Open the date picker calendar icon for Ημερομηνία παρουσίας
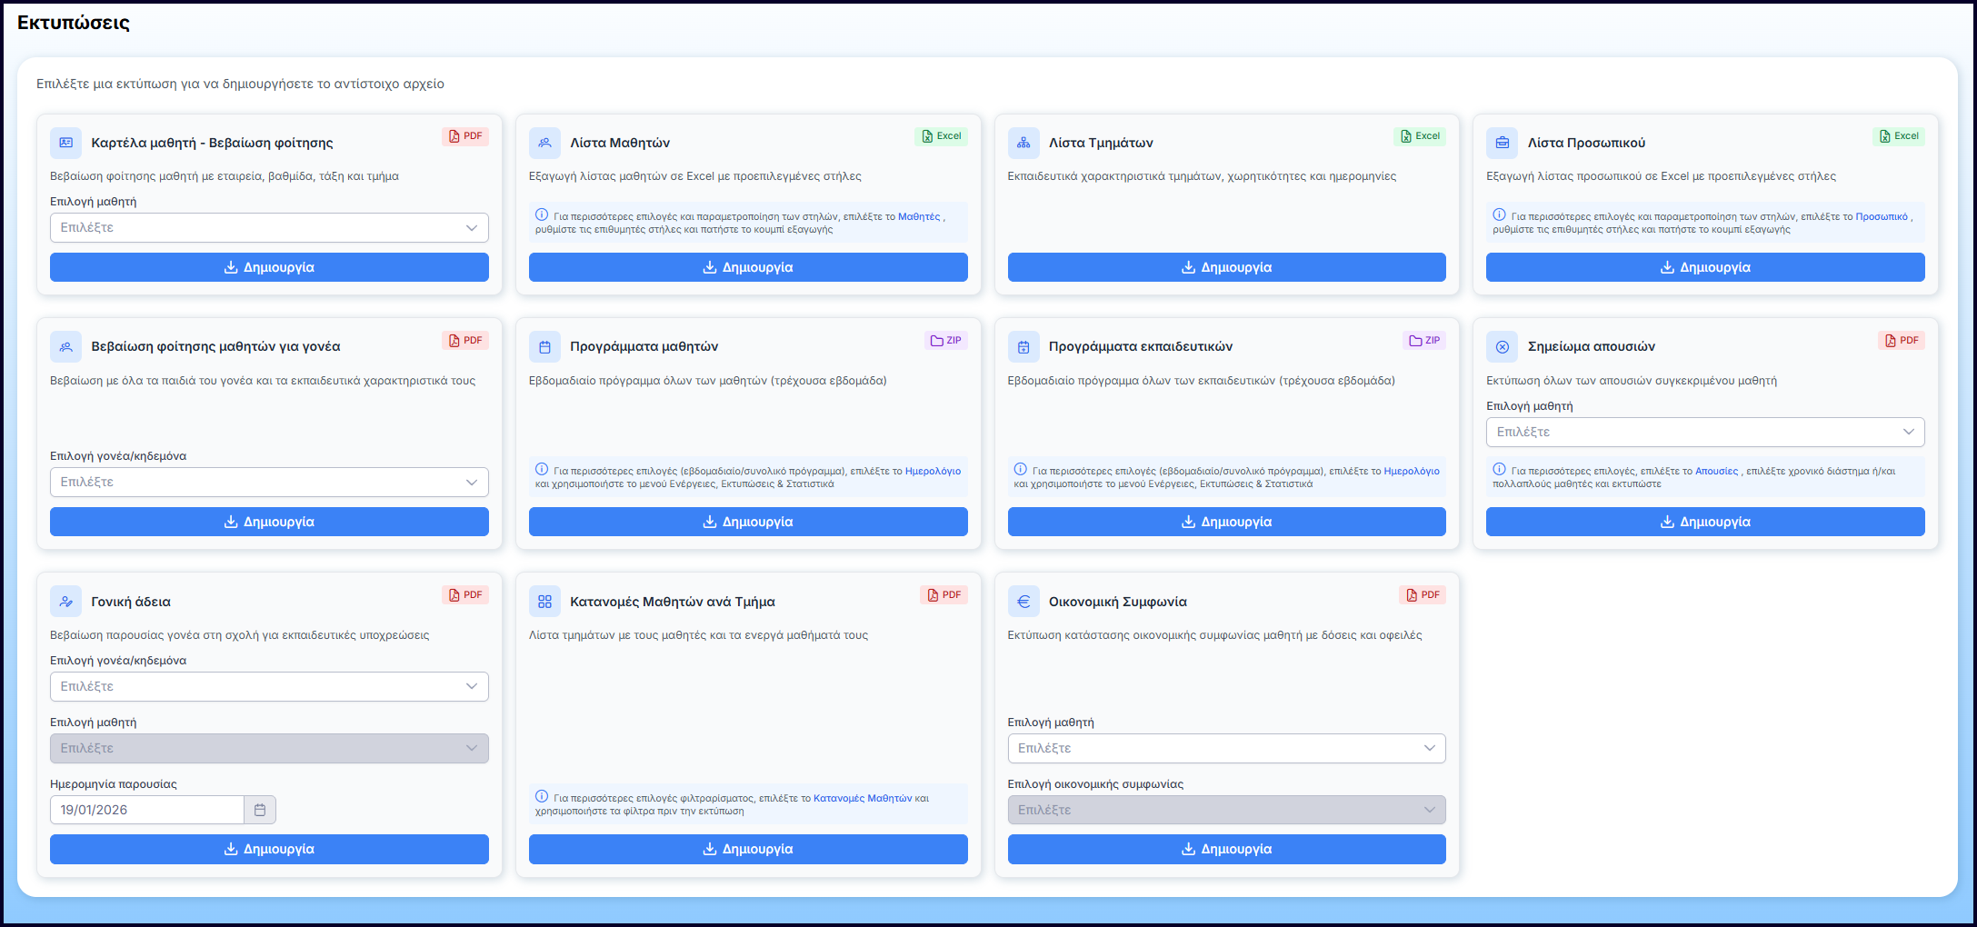 [x=260, y=810]
